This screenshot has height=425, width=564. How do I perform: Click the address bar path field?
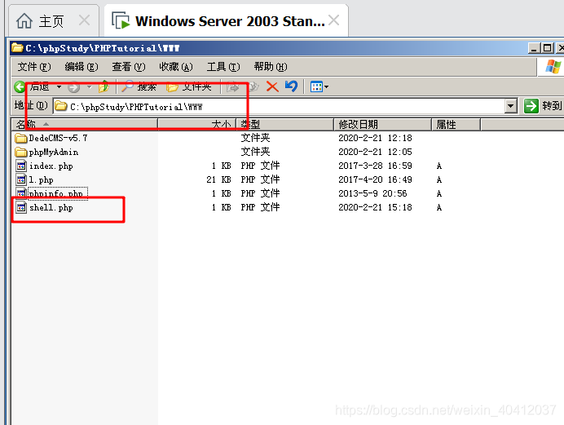point(279,107)
